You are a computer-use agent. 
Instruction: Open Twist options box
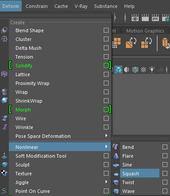[165, 182]
